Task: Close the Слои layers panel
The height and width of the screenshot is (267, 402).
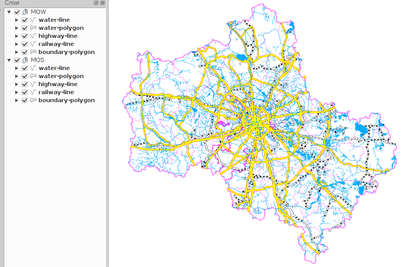Action: (102, 3)
